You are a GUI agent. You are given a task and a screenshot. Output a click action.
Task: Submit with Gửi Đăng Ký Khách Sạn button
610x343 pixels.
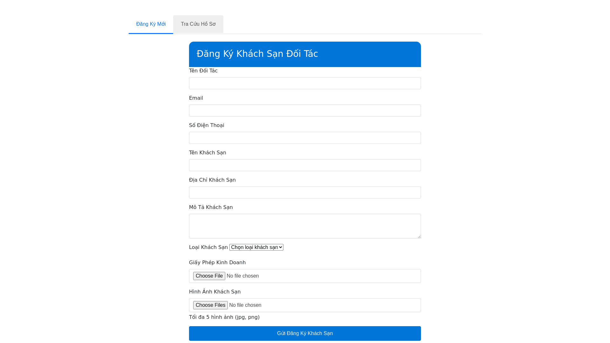point(305,333)
